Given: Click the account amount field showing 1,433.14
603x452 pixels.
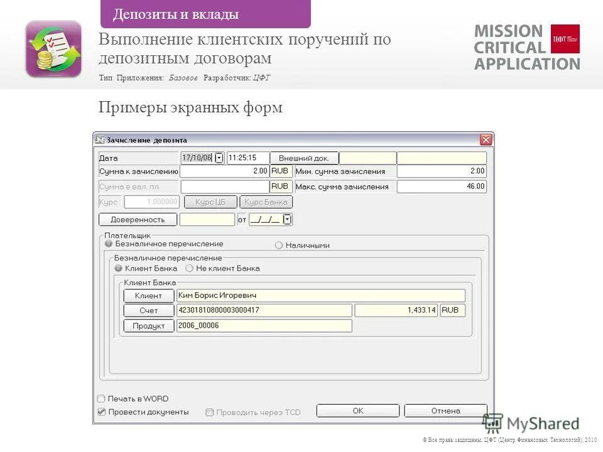Looking at the screenshot, I should tap(396, 310).
